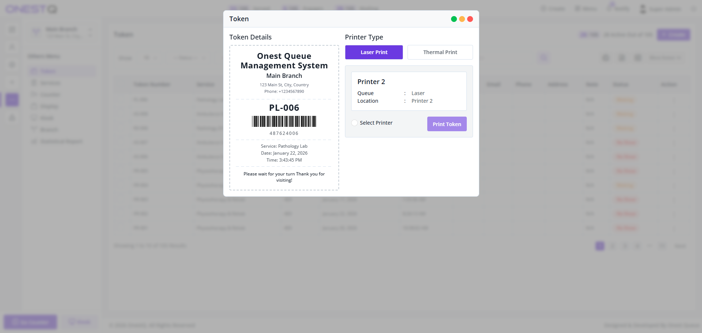The width and height of the screenshot is (702, 333).
Task: Click the Phone: +1234567890 line
Action: (x=284, y=91)
